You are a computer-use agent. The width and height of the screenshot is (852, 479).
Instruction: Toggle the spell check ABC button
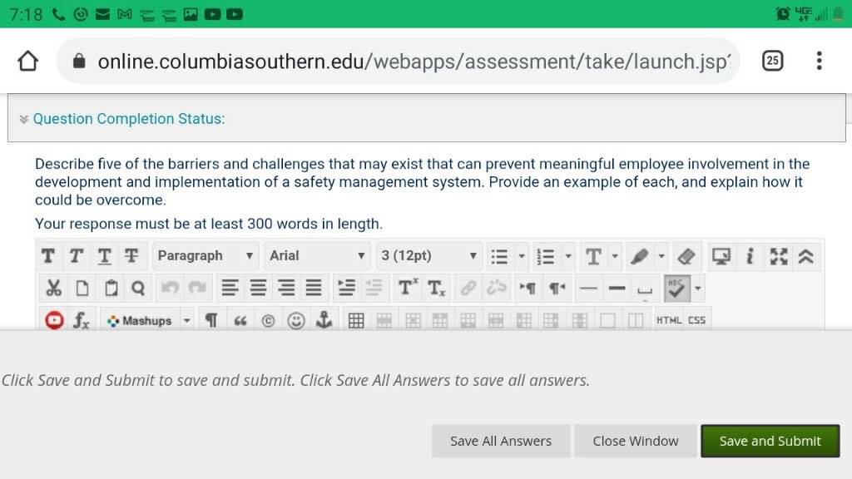pos(676,289)
